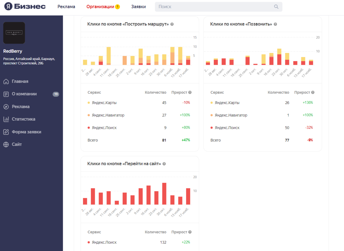Click the Статистика chart icon in sidebar
The width and height of the screenshot is (344, 251).
coord(6,119)
